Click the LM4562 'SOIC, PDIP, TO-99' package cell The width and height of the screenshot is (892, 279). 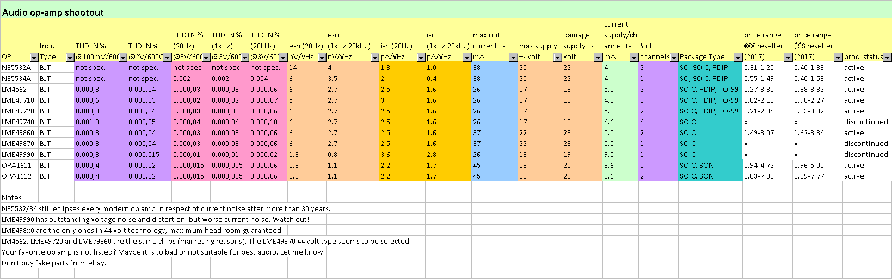[710, 90]
